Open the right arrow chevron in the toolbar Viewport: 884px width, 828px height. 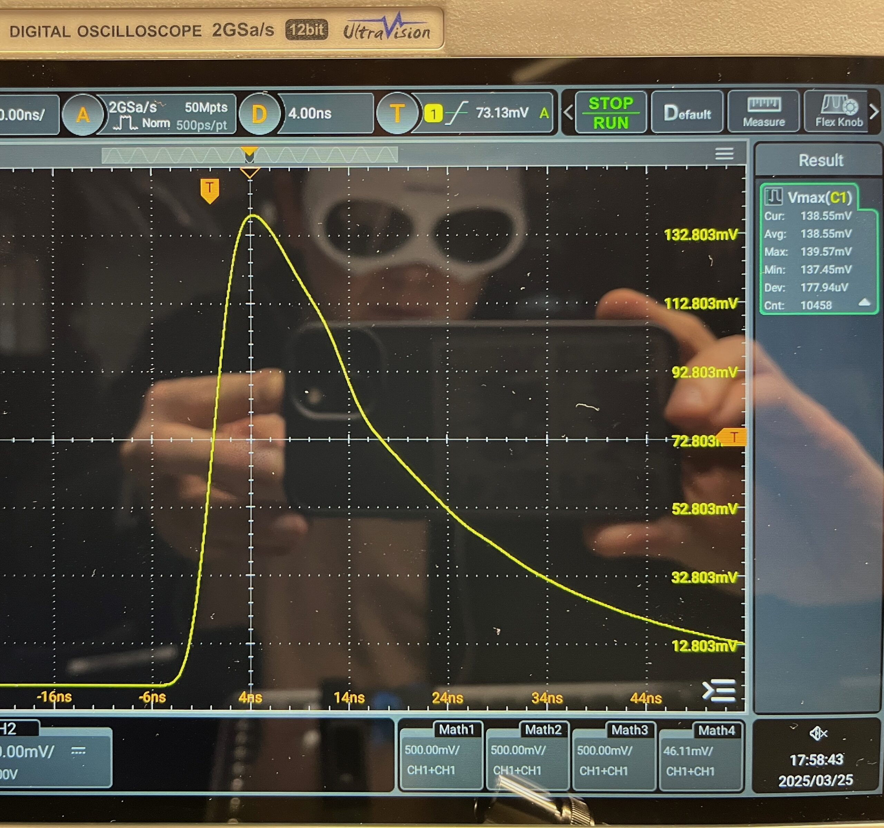coord(874,113)
